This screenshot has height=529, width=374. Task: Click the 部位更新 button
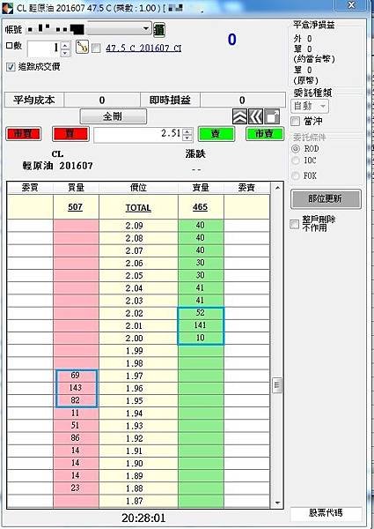click(326, 199)
